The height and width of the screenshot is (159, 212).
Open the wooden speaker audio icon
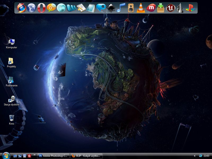click(131, 8)
